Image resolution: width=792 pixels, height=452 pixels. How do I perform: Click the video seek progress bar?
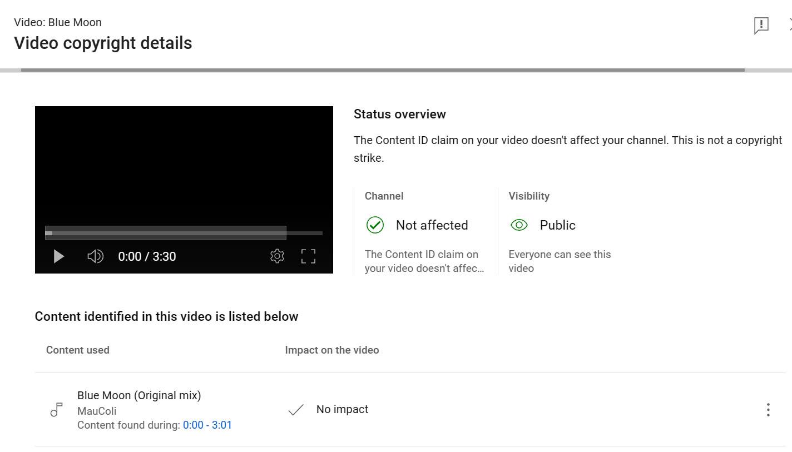184,233
